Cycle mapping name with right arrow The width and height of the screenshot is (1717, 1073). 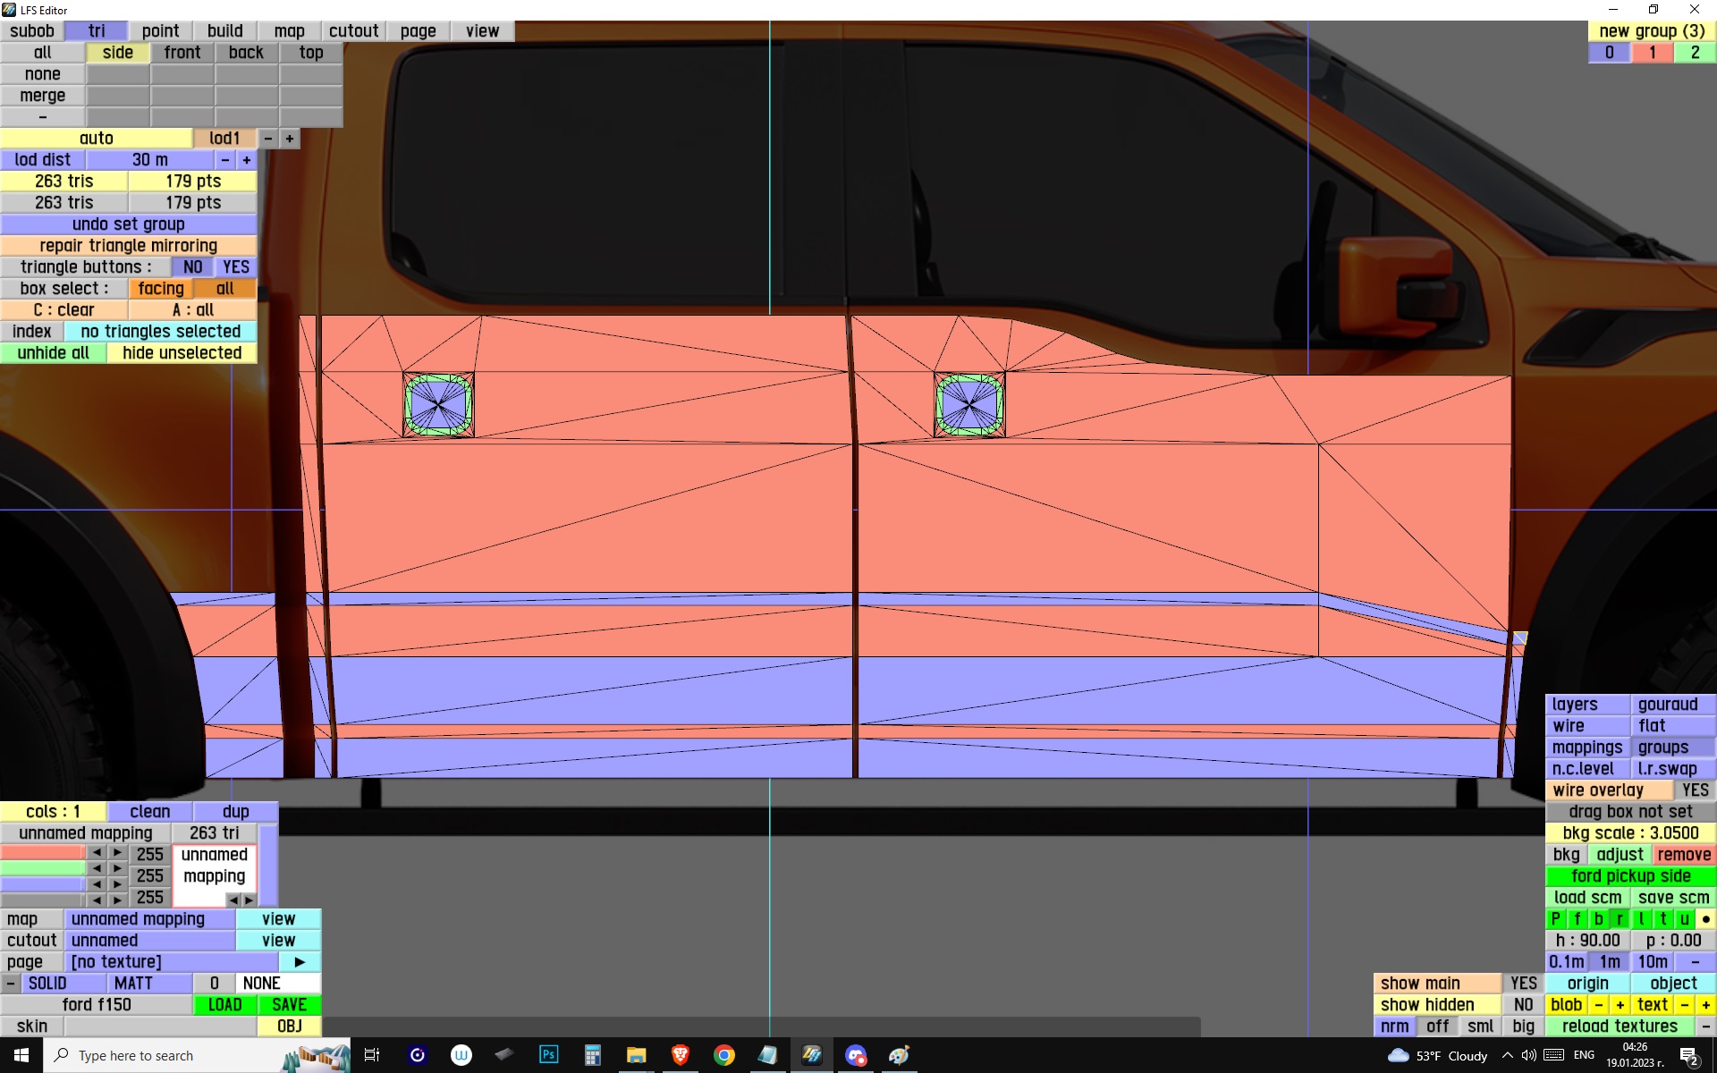click(x=250, y=900)
